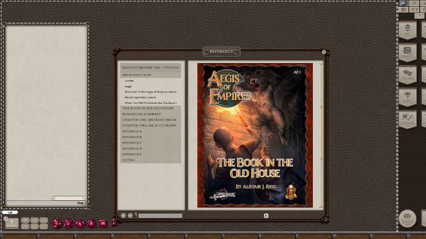Open the Maps sidebar shield
The height and width of the screenshot is (239, 426).
pos(408,52)
